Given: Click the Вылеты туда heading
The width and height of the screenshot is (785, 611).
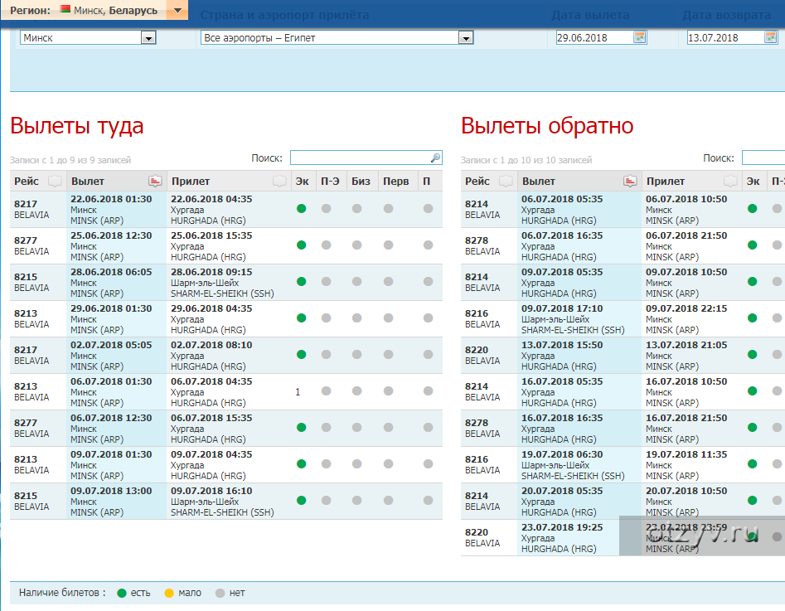Looking at the screenshot, I should pos(76,125).
